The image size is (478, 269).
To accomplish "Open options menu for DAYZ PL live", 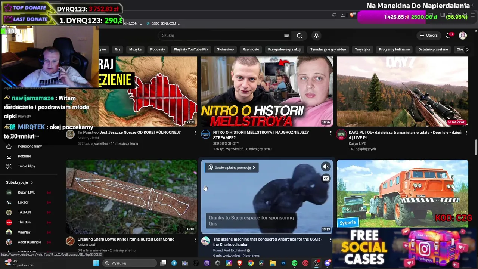I will pos(466,133).
